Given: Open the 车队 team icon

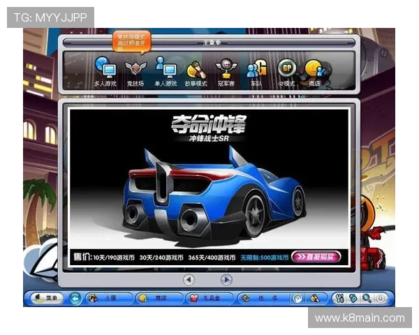Looking at the screenshot, I should [256, 70].
